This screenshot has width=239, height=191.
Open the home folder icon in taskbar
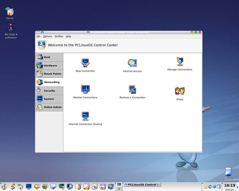[20, 187]
